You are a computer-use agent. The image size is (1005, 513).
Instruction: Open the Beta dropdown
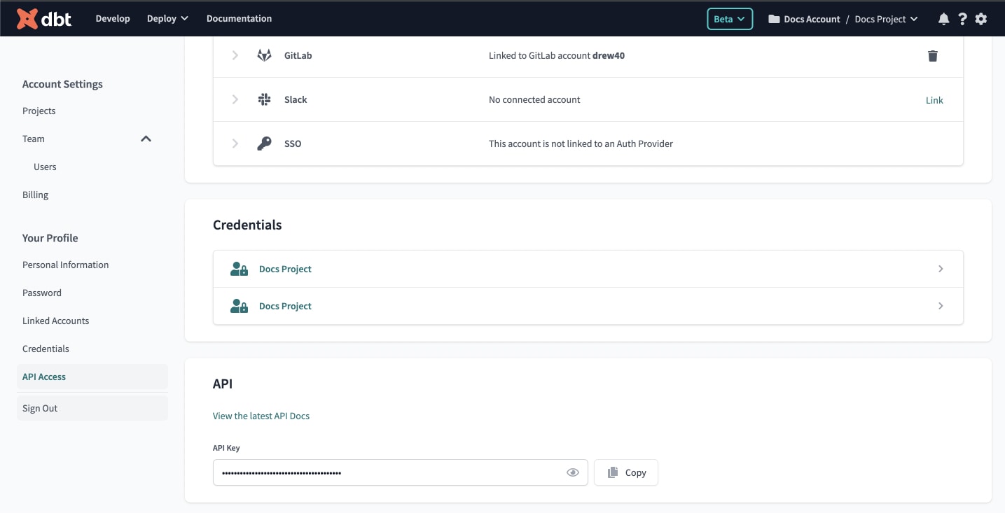pos(729,19)
